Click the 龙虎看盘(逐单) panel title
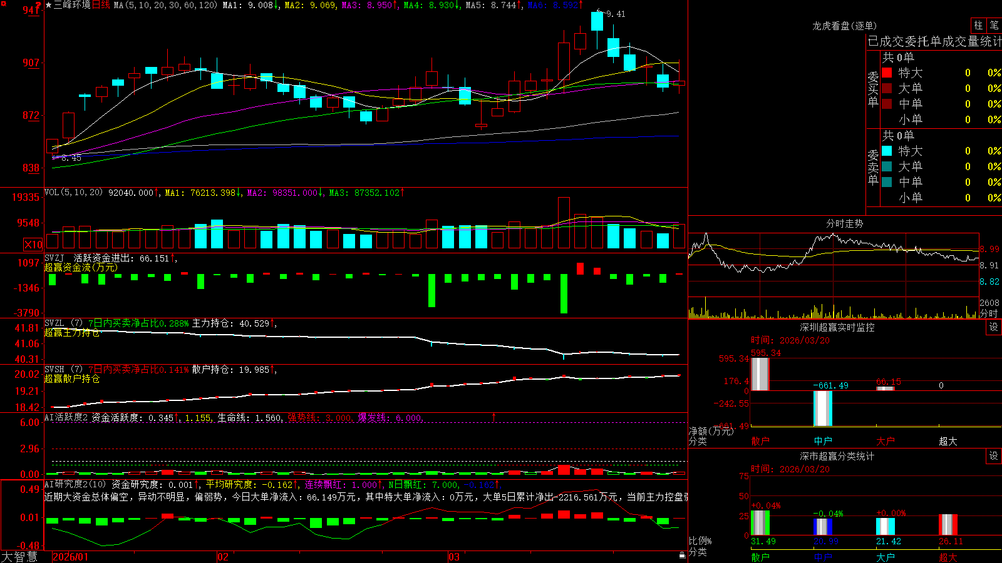1002x563 pixels. (x=844, y=26)
